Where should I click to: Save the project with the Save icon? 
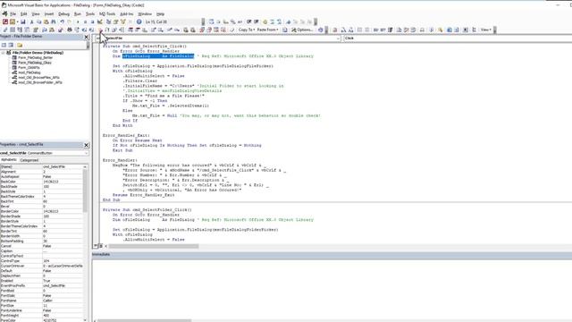pyautogui.click(x=22, y=21)
